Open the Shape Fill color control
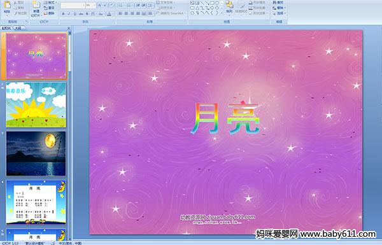The width and height of the screenshot is (382, 245). (x=257, y=3)
